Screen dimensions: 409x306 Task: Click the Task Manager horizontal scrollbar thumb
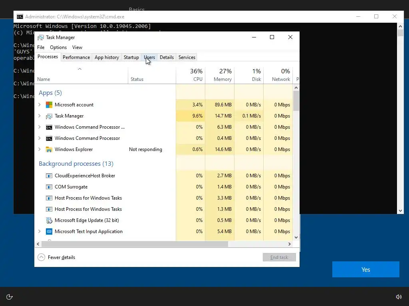tap(135, 244)
